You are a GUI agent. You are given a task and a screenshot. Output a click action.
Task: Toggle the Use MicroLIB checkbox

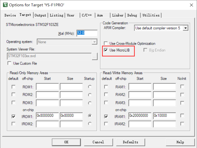(106, 50)
